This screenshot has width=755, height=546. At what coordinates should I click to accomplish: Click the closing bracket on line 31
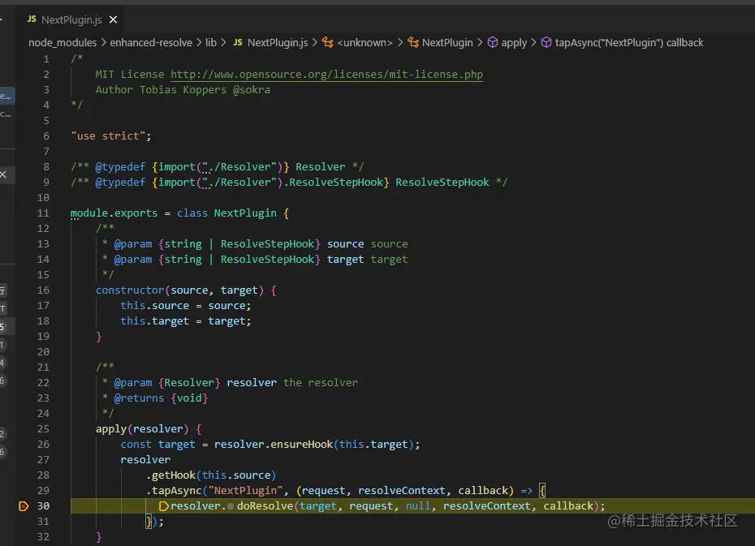point(149,522)
